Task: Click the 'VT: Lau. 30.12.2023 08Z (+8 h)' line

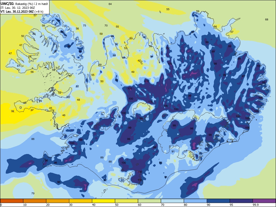Action: [x=22, y=12]
